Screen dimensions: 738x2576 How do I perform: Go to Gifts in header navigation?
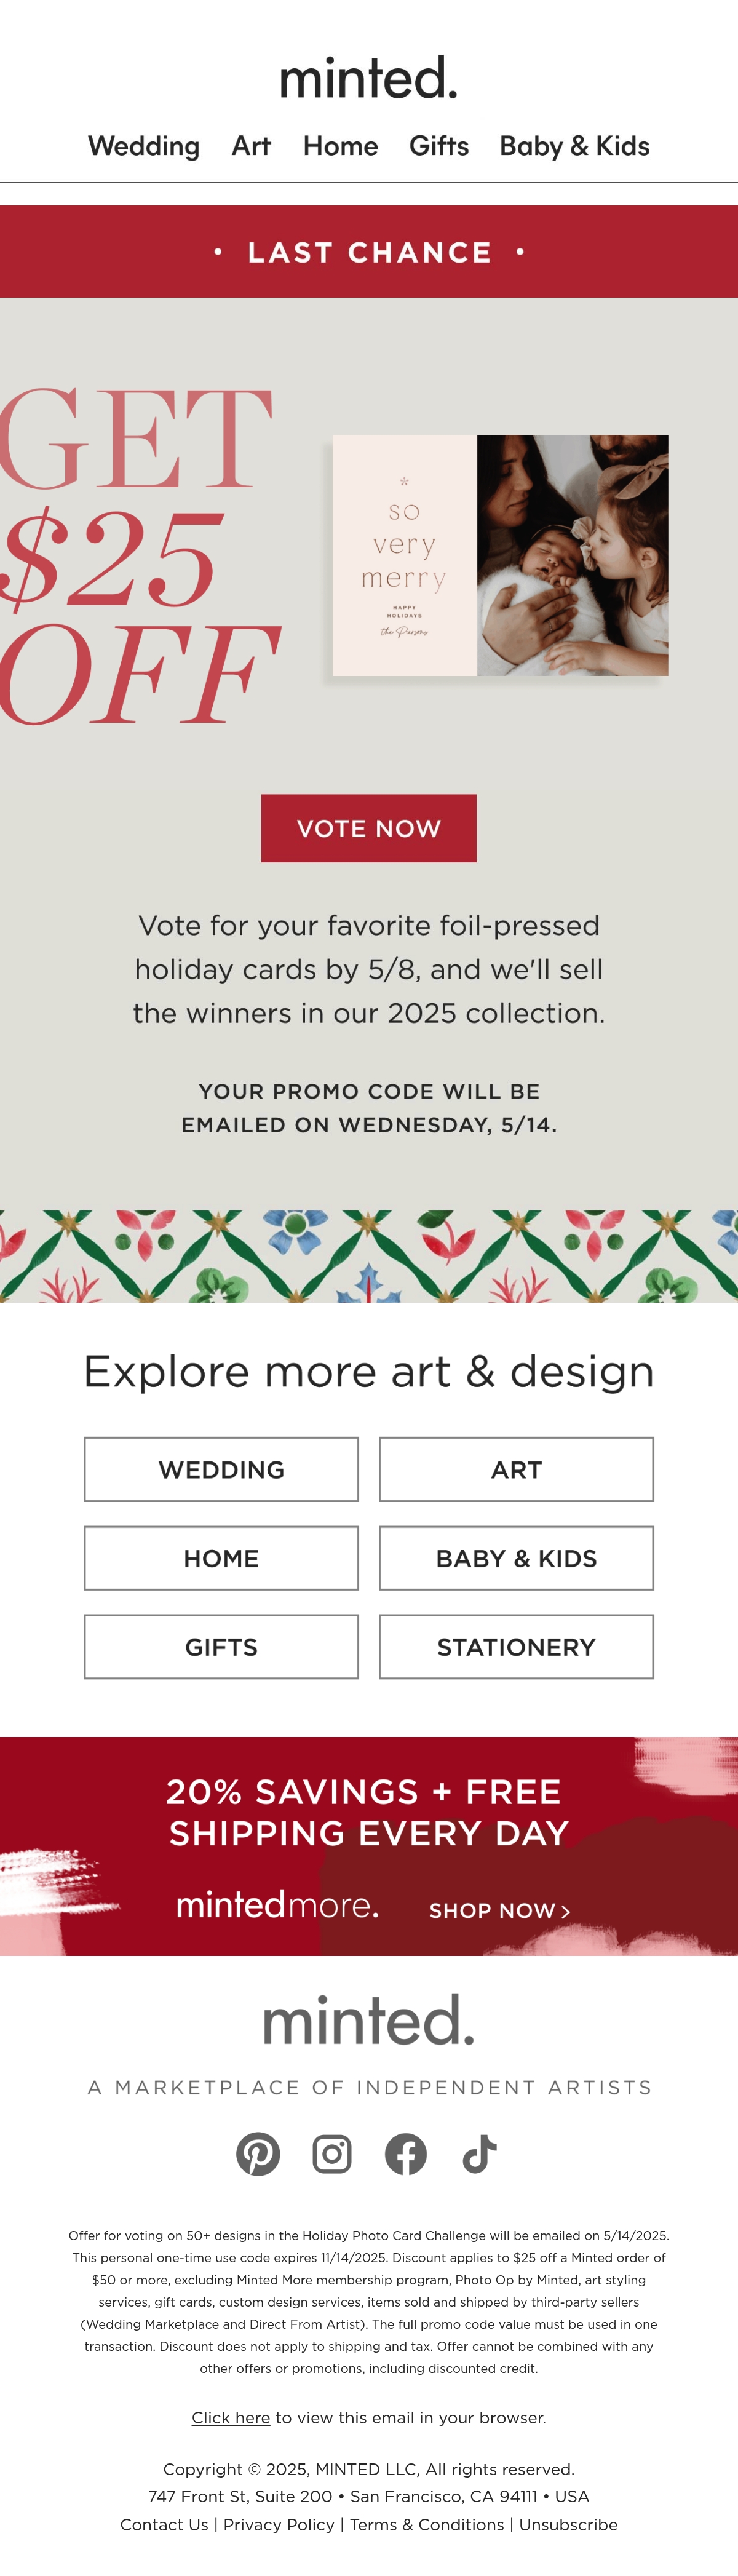439,146
